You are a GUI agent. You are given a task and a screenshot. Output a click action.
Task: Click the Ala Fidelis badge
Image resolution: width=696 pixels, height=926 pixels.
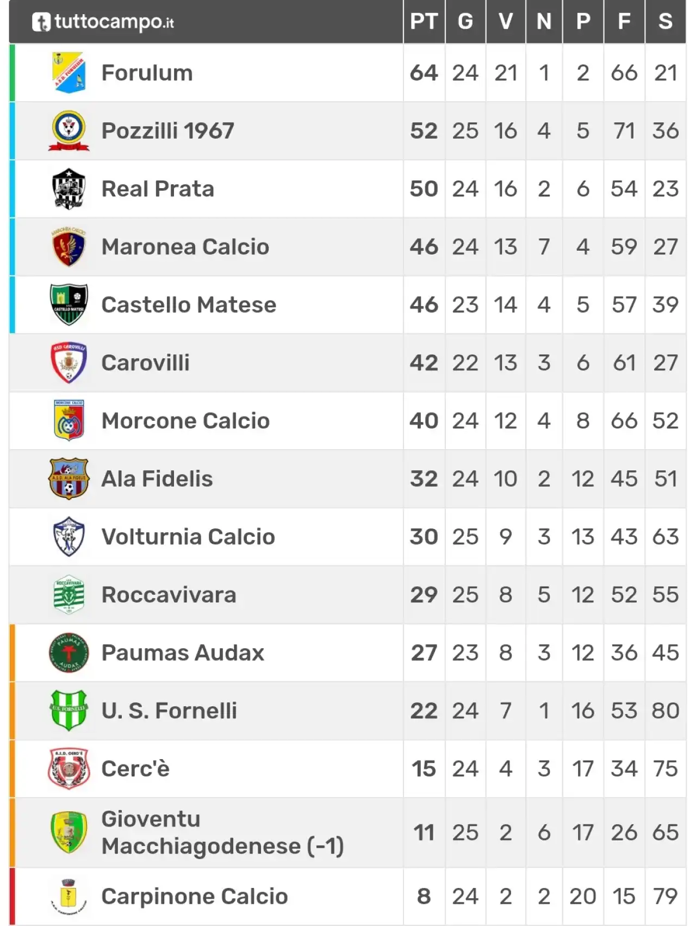tap(69, 478)
